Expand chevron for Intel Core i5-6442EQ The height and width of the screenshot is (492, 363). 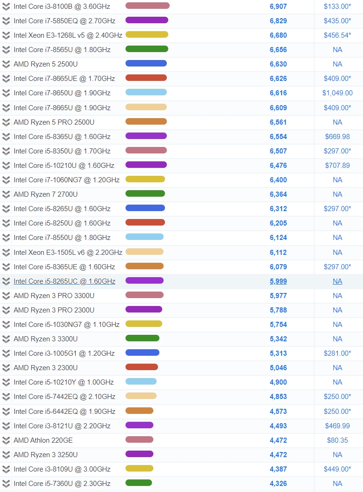tap(6, 412)
